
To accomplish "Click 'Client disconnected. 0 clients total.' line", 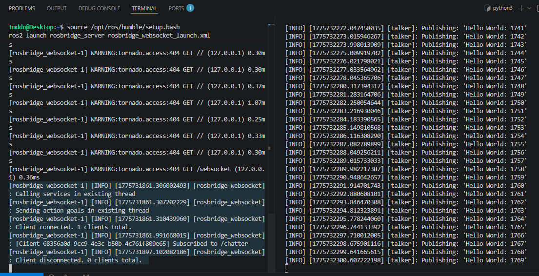I will point(79,260).
